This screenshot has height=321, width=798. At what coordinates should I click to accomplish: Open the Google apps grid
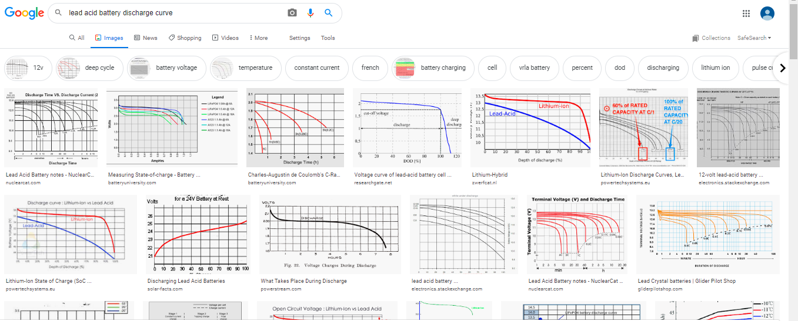coord(746,13)
